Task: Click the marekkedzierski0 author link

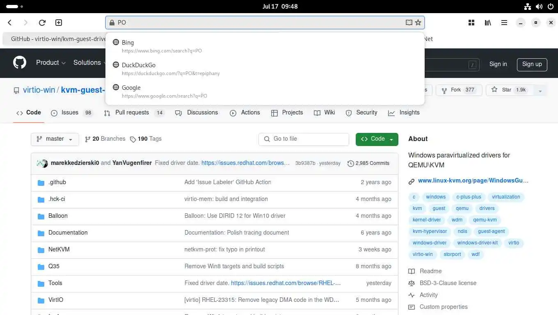Action: (x=75, y=163)
